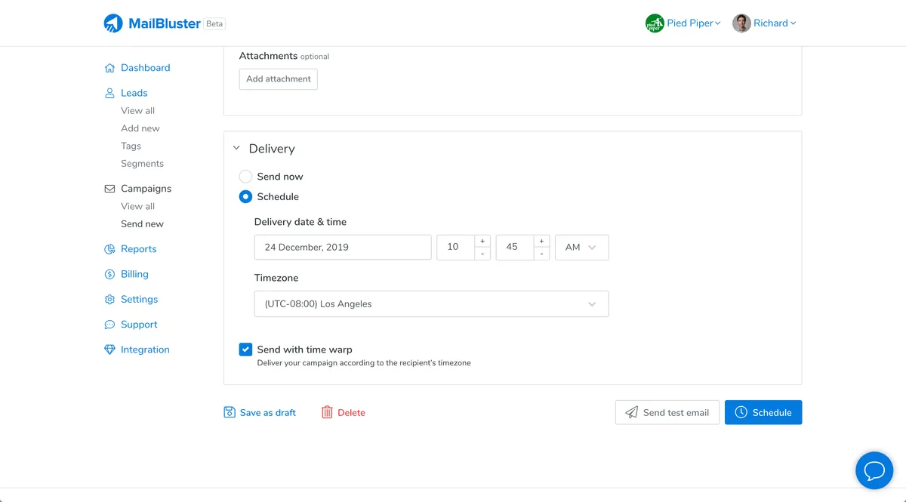The height and width of the screenshot is (502, 906).
Task: Click the Dashboard home icon
Action: 109,68
